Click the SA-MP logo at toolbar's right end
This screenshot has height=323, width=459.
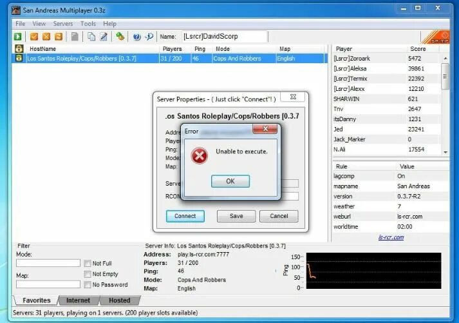[x=435, y=37]
